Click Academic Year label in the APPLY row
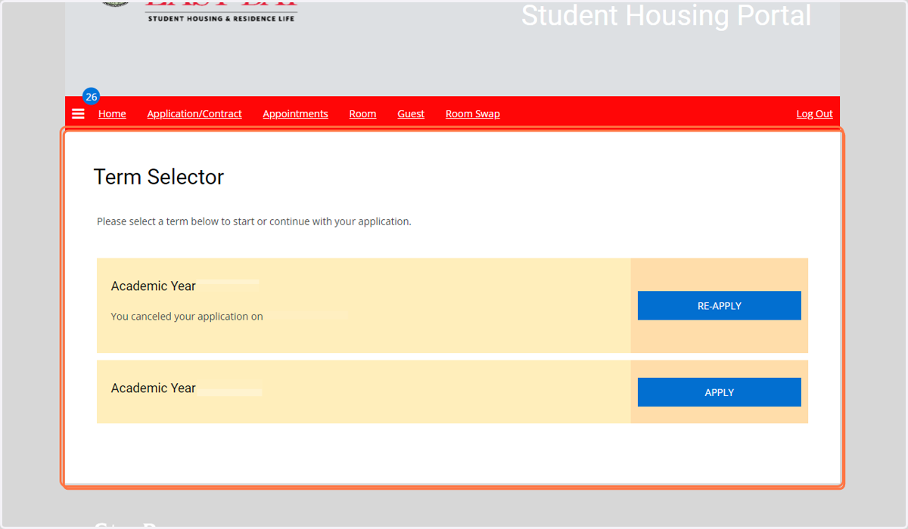Screen dimensions: 908x529 [x=154, y=388]
